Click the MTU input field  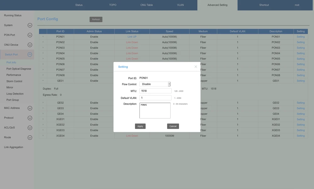[x=155, y=91]
